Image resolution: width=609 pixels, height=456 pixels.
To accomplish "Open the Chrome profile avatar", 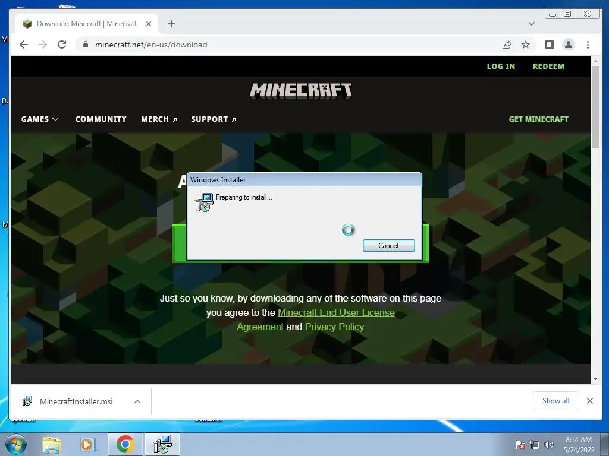I will point(568,45).
